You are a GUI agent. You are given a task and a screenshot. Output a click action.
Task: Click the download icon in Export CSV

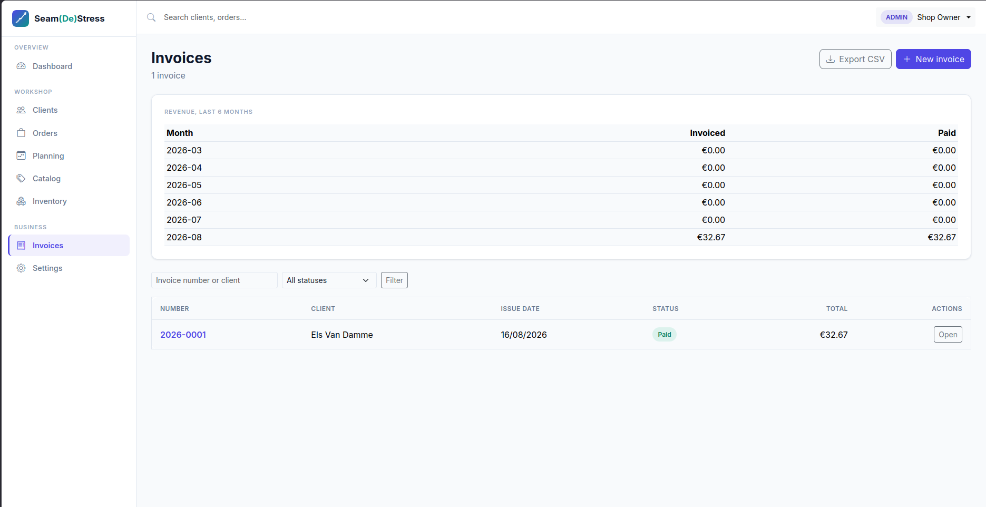(x=831, y=59)
